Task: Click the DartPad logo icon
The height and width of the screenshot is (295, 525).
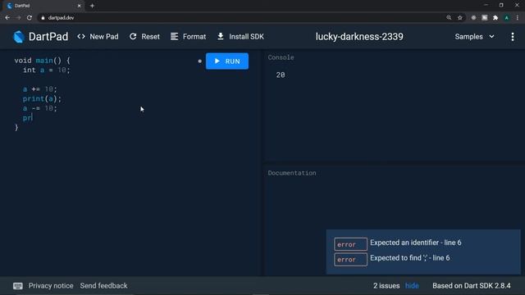Action: click(x=19, y=37)
